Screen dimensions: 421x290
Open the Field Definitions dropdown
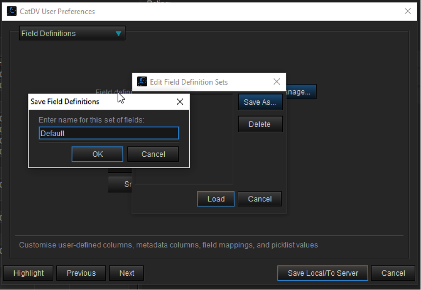(72, 33)
